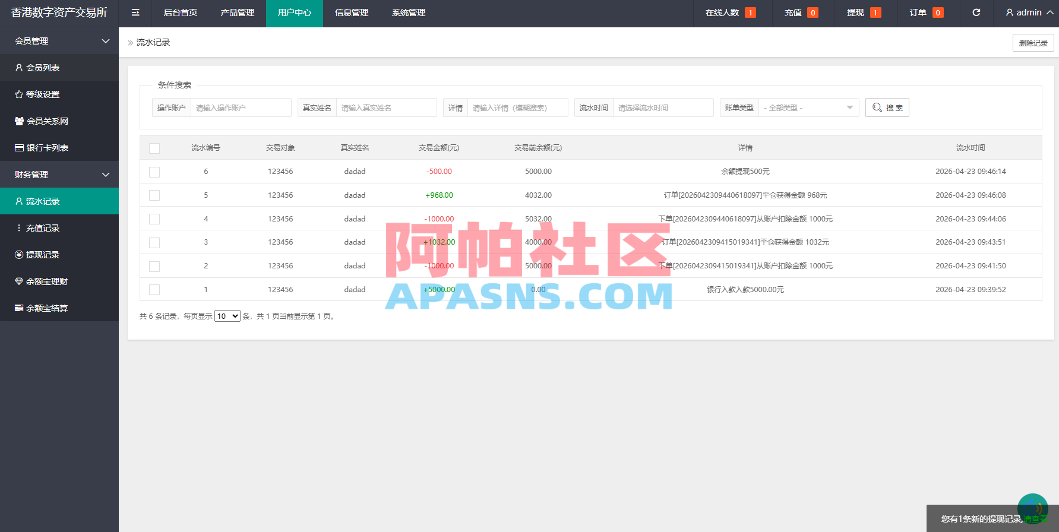The image size is (1059, 532).
Task: Focus the 操作账户 input field
Action: coord(241,107)
